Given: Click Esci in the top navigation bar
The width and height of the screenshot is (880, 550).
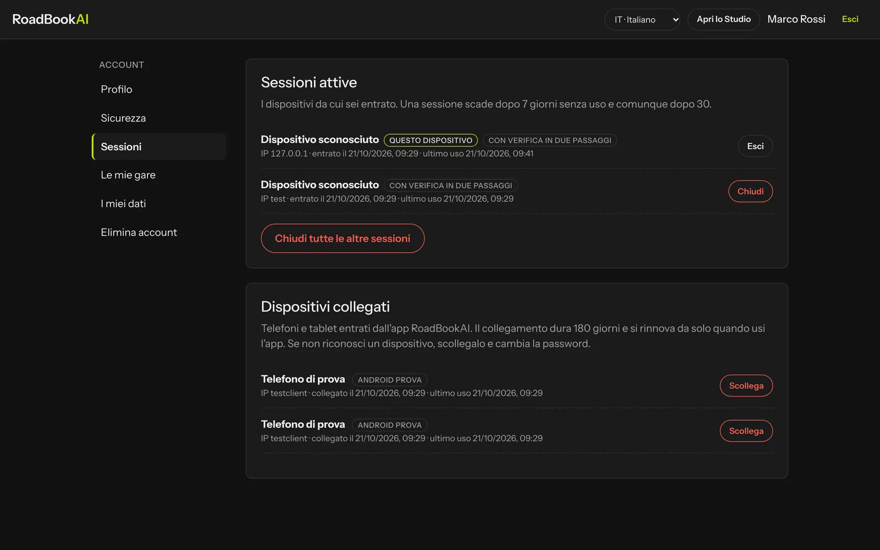Looking at the screenshot, I should point(850,19).
